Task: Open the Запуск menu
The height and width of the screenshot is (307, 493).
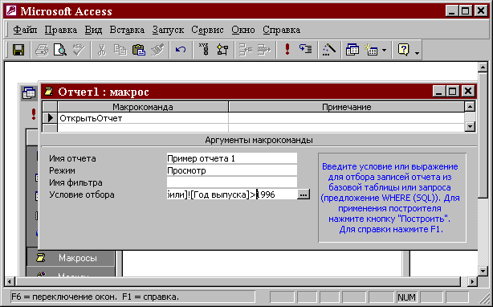Action: (168, 30)
